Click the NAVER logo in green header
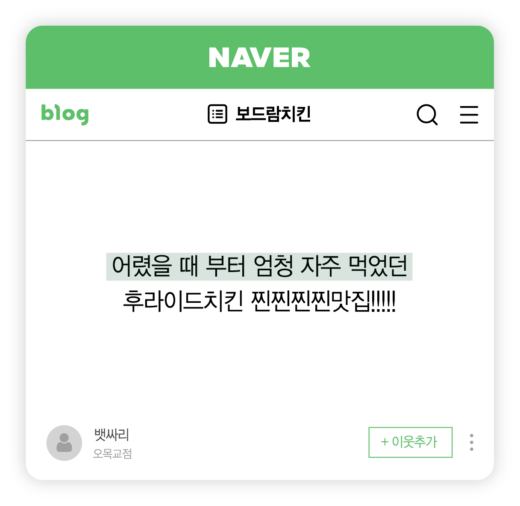 pyautogui.click(x=259, y=58)
